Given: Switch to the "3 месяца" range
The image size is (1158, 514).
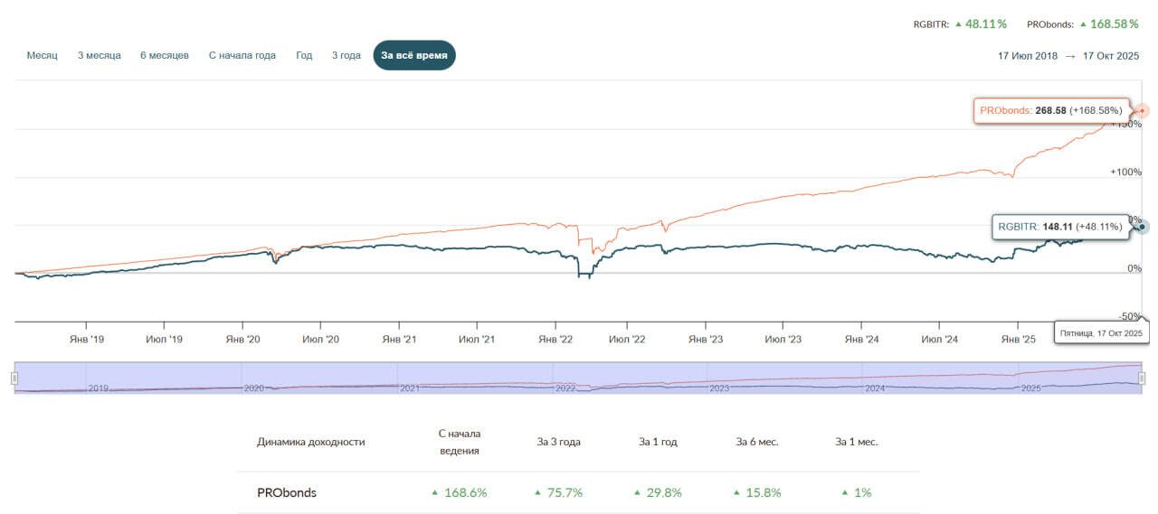Looking at the screenshot, I should pyautogui.click(x=100, y=56).
